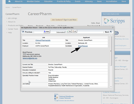Click the home icon in navigation bar
The height and width of the screenshot is (104, 134).
point(9,1)
